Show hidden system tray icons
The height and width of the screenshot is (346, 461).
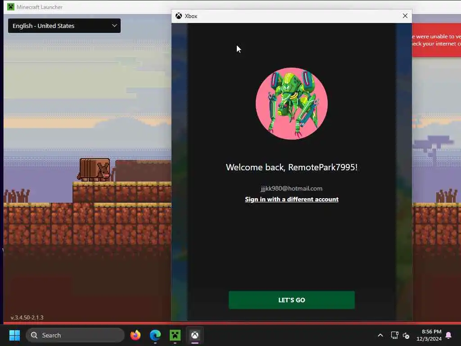click(x=380, y=335)
